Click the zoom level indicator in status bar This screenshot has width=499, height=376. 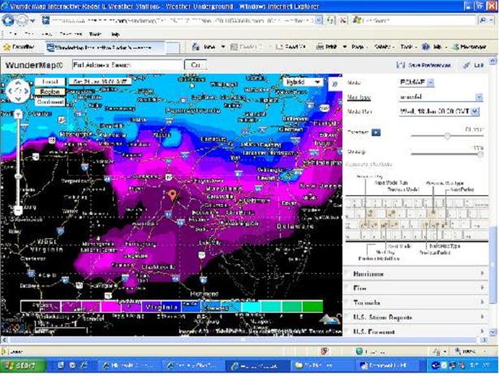(470, 352)
